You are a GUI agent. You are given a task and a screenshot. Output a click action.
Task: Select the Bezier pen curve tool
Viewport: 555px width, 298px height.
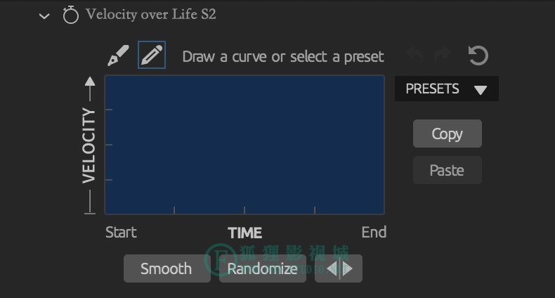(118, 56)
